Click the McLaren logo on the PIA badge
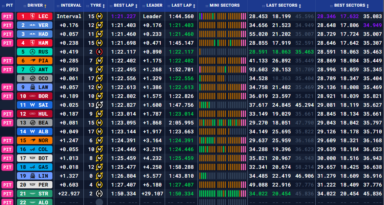 click(33, 61)
